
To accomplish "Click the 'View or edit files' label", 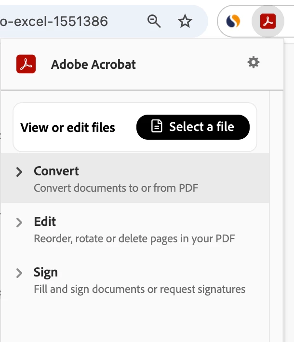I will click(x=67, y=127).
